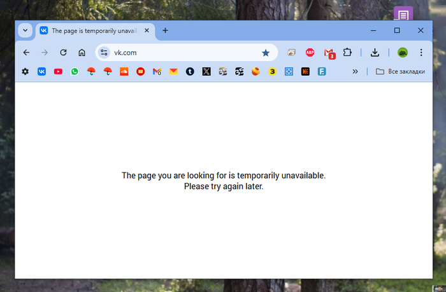The width and height of the screenshot is (446, 292).
Task: Open the Tumblr bookmark
Action: (x=190, y=72)
